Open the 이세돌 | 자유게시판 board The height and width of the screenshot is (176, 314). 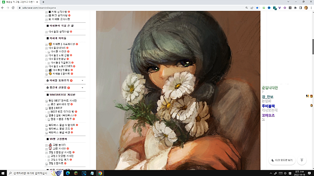[x=64, y=44]
